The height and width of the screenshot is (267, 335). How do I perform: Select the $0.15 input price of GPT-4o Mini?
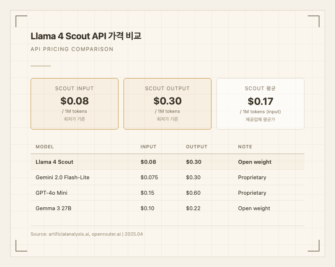147,193
